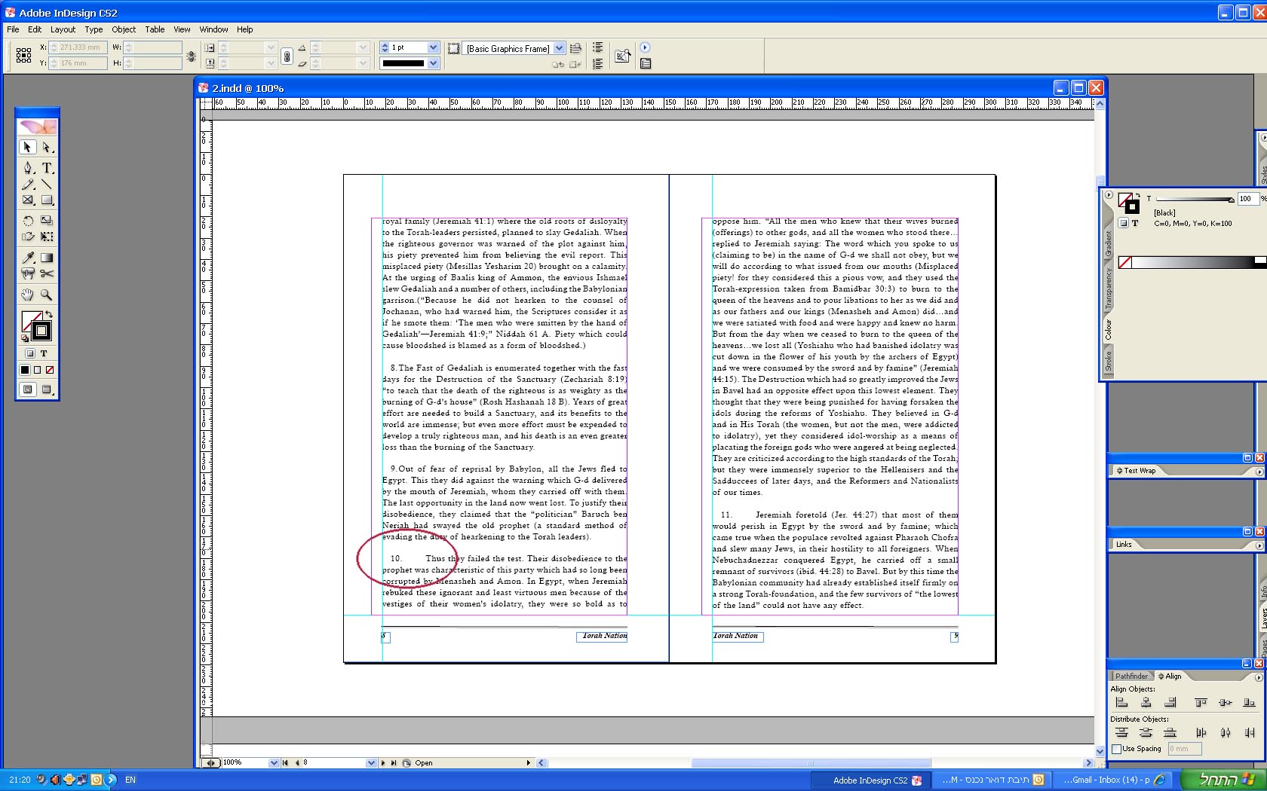The width and height of the screenshot is (1267, 791).
Task: Pick the Direct Selection tool
Action: pyautogui.click(x=47, y=148)
